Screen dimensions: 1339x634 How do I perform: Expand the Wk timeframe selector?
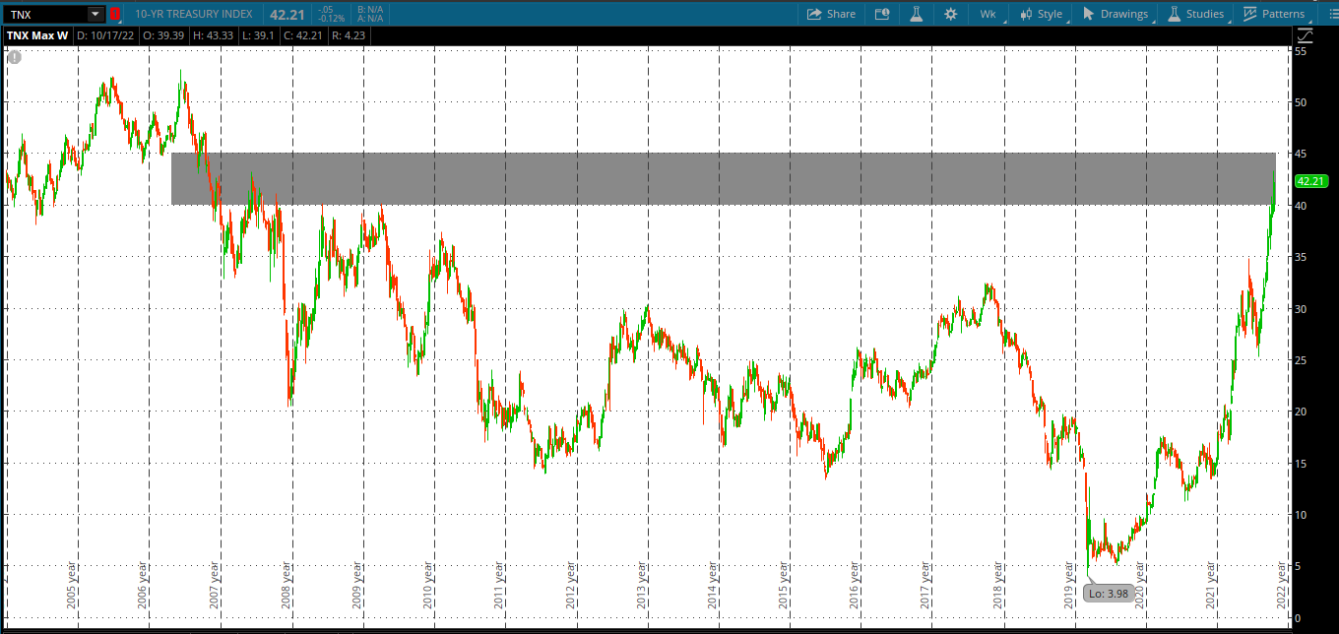pos(988,14)
